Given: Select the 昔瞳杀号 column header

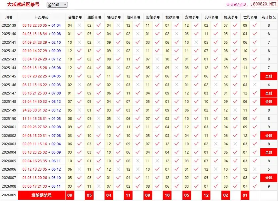Looking at the screenshot, I should [75, 17].
